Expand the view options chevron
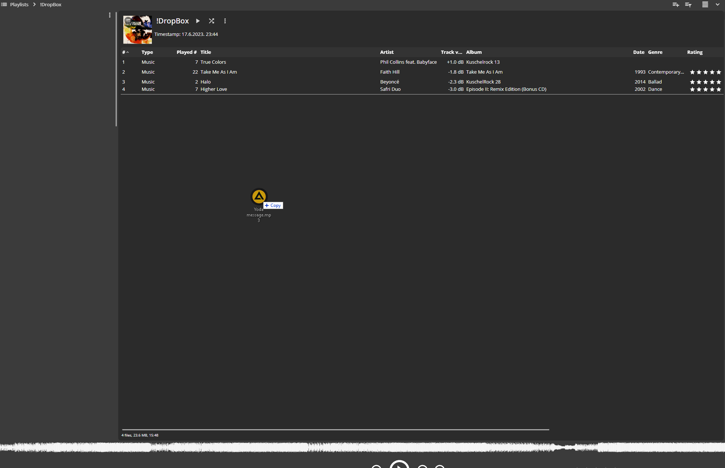Screen dimensions: 725x468 click(x=718, y=5)
